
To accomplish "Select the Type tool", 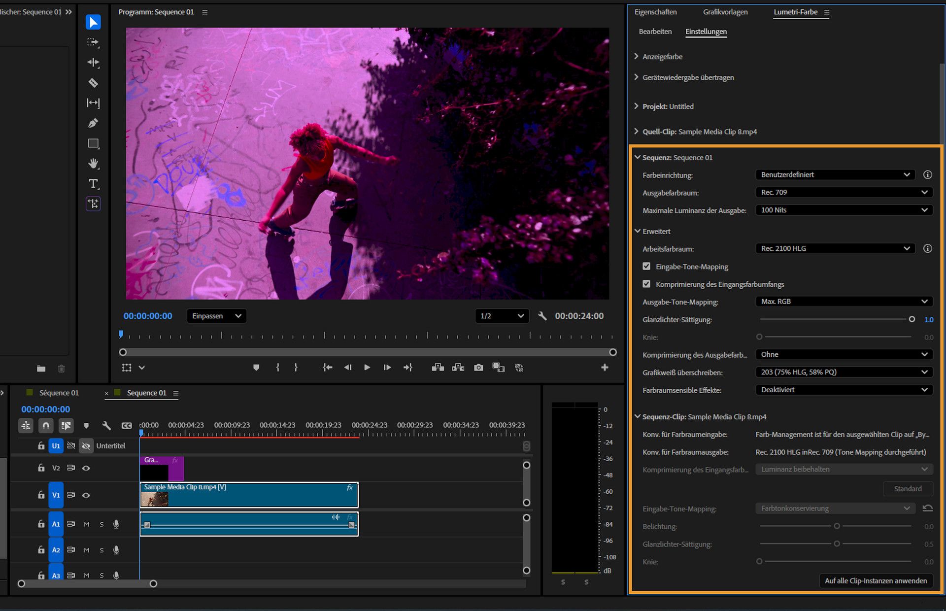I will [93, 183].
